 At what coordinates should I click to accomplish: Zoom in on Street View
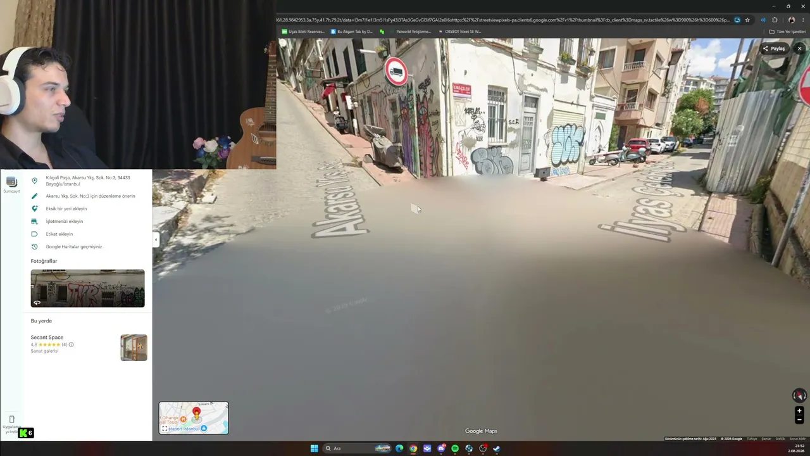tap(799, 411)
